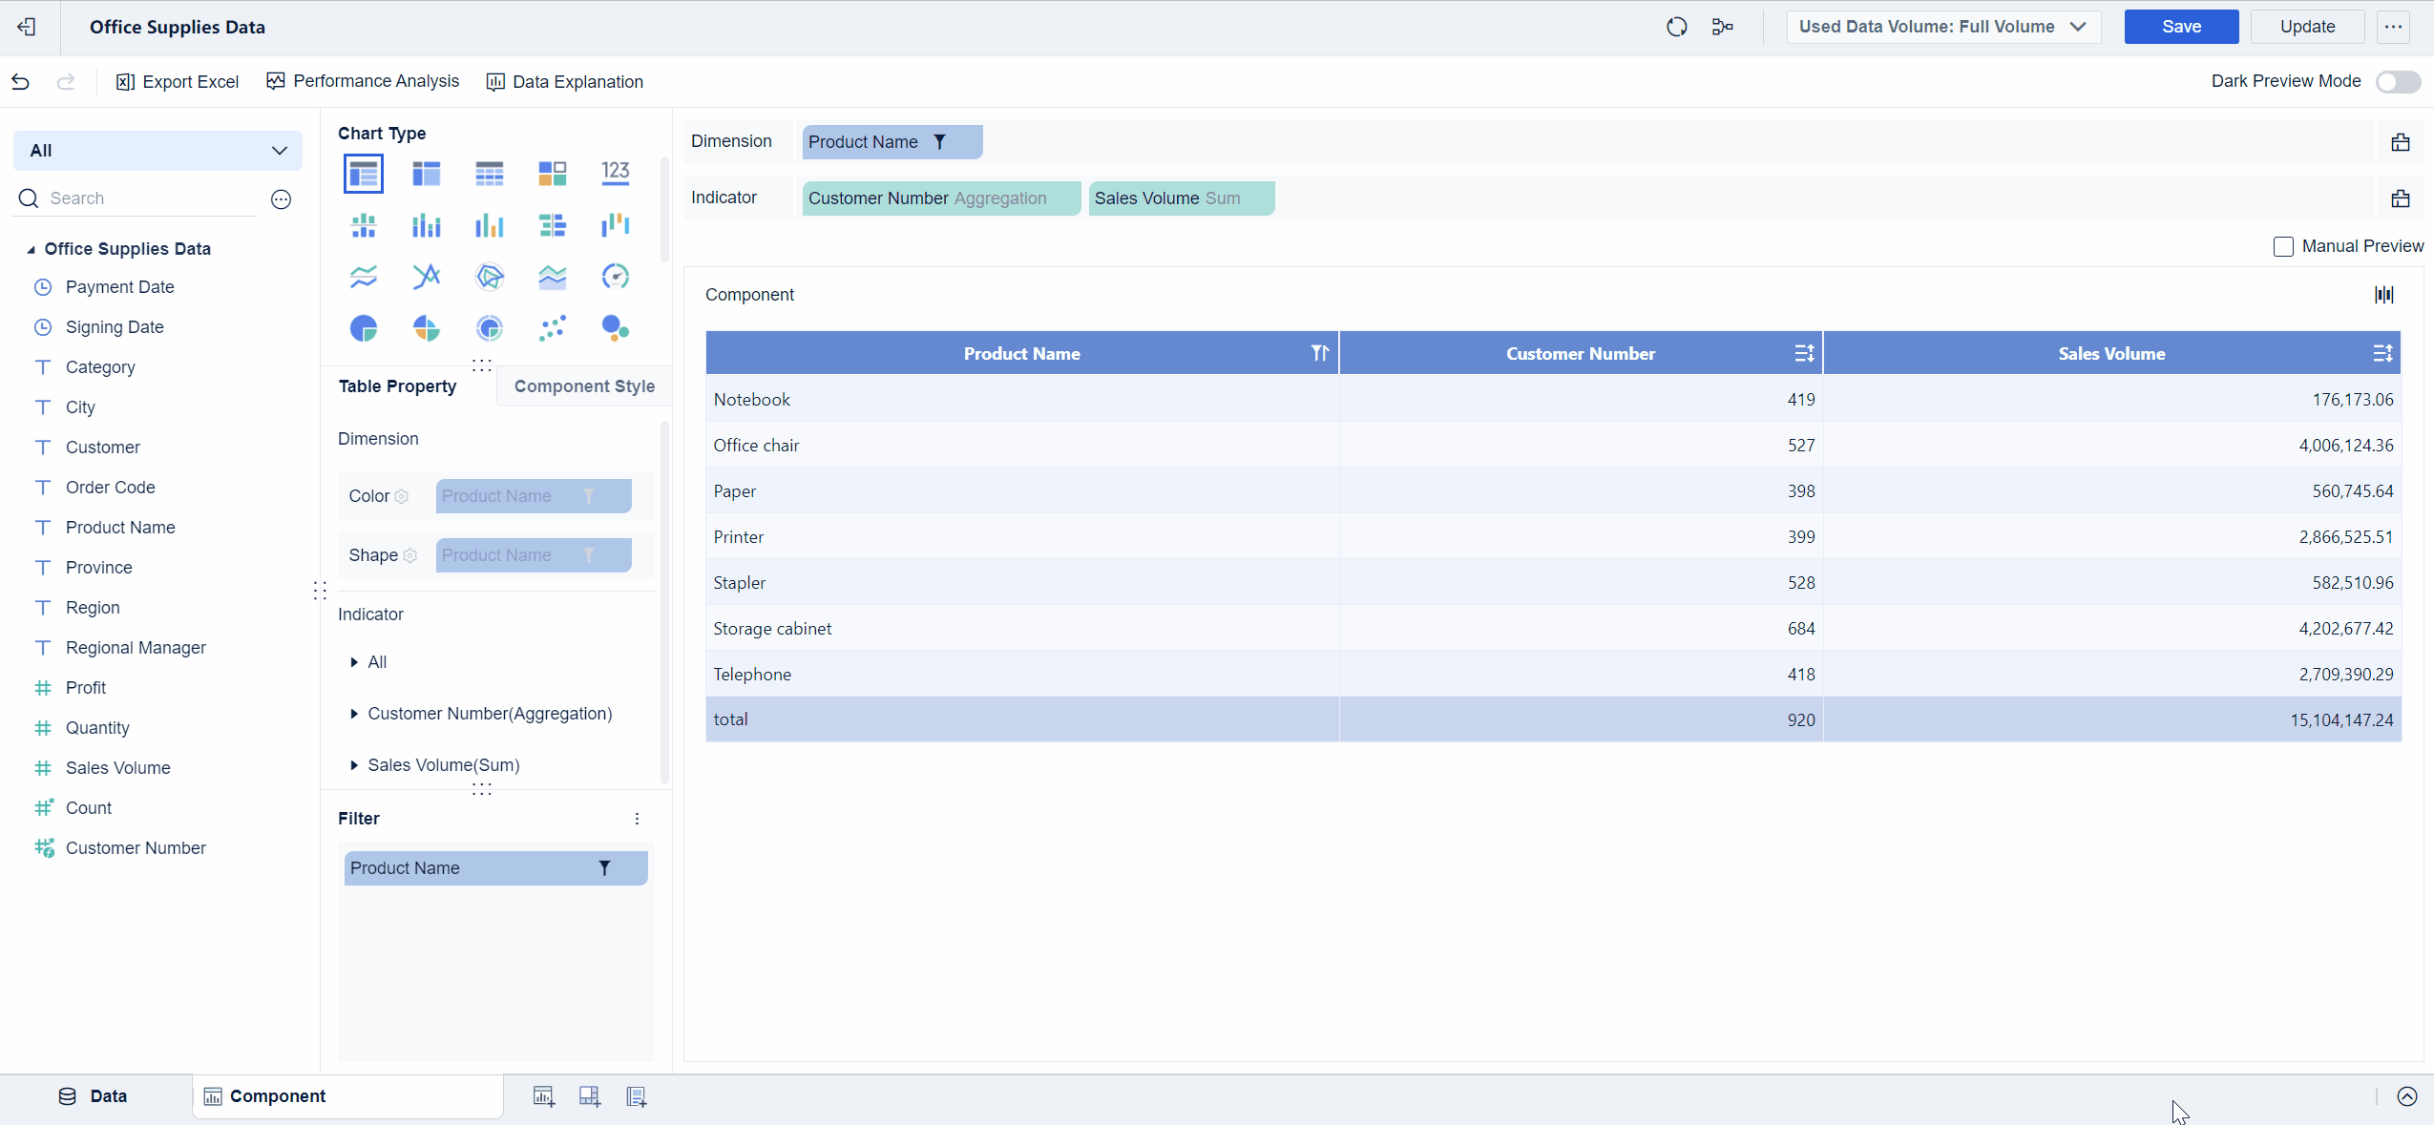Select the pie chart type icon
This screenshot has width=2434, height=1125.
pos(364,328)
